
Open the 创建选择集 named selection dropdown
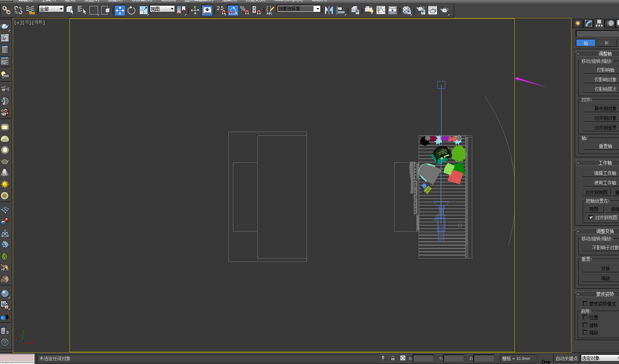click(x=299, y=9)
